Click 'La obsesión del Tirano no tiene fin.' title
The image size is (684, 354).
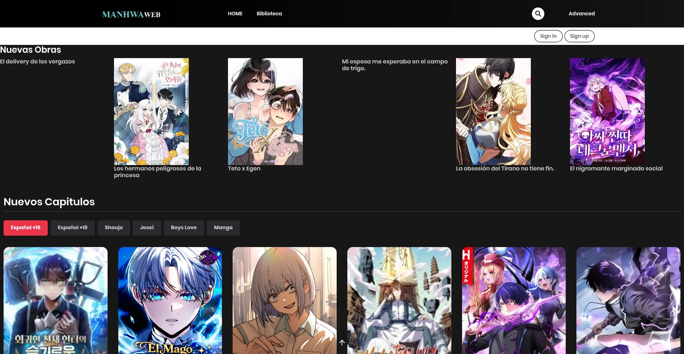pyautogui.click(x=505, y=169)
